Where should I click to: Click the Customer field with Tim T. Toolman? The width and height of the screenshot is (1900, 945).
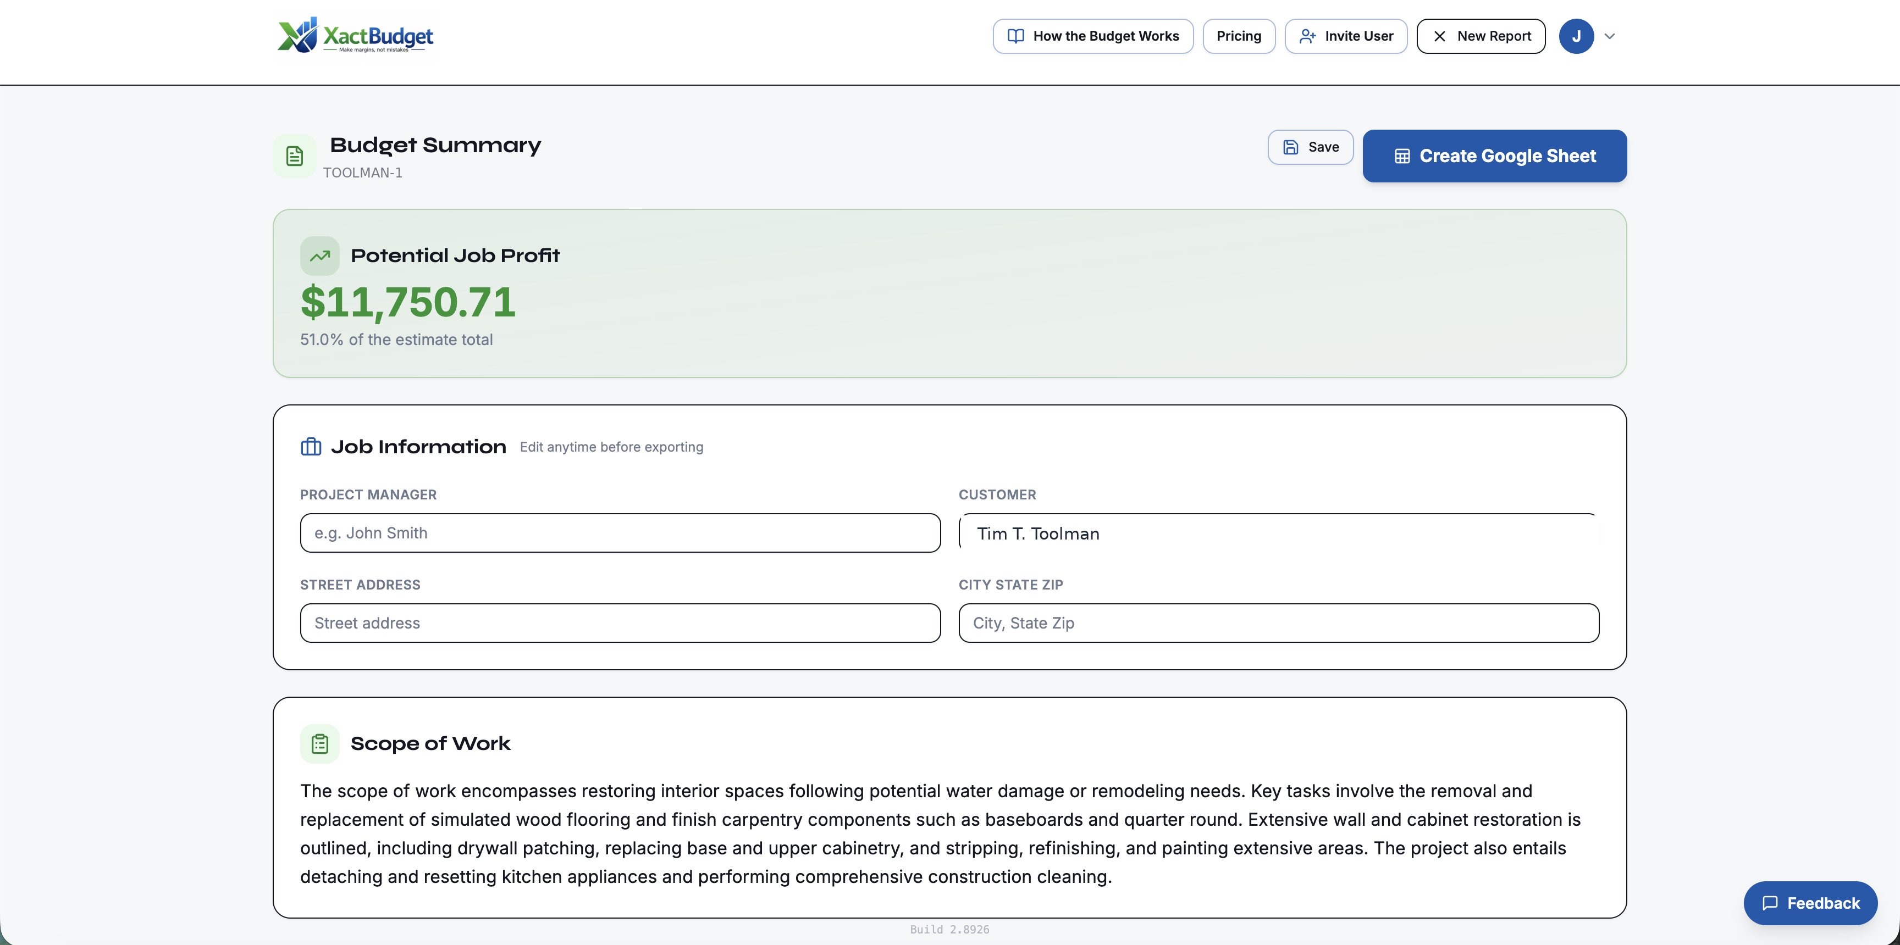point(1278,533)
